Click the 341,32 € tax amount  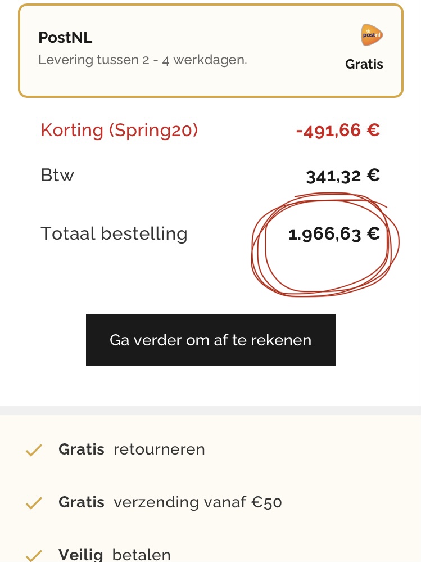[x=343, y=176]
